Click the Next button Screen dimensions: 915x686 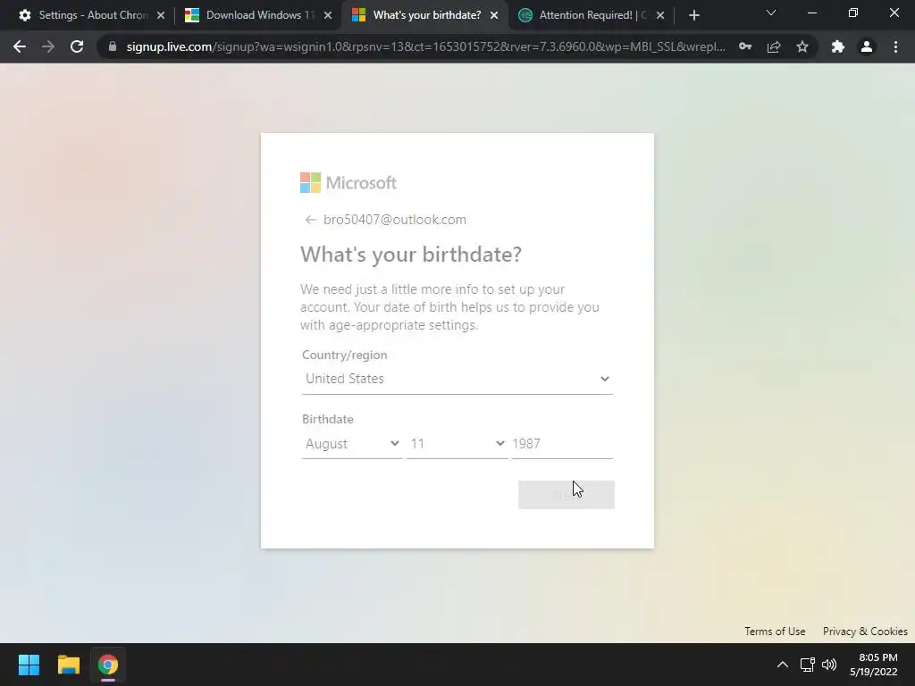pyautogui.click(x=566, y=495)
